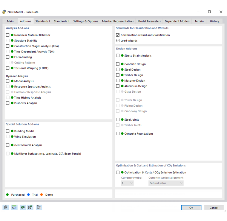Viewport: 227px width, 221px height.
Task: Switch to Model Parameters tab
Action: coord(149,21)
